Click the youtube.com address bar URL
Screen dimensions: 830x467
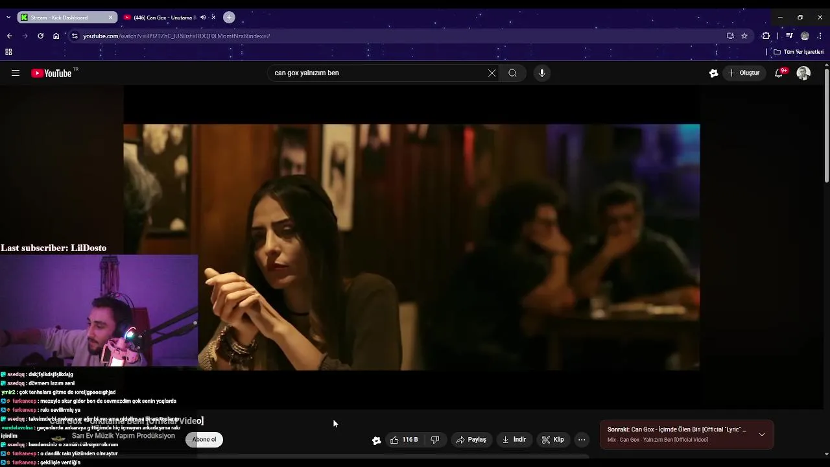(176, 36)
